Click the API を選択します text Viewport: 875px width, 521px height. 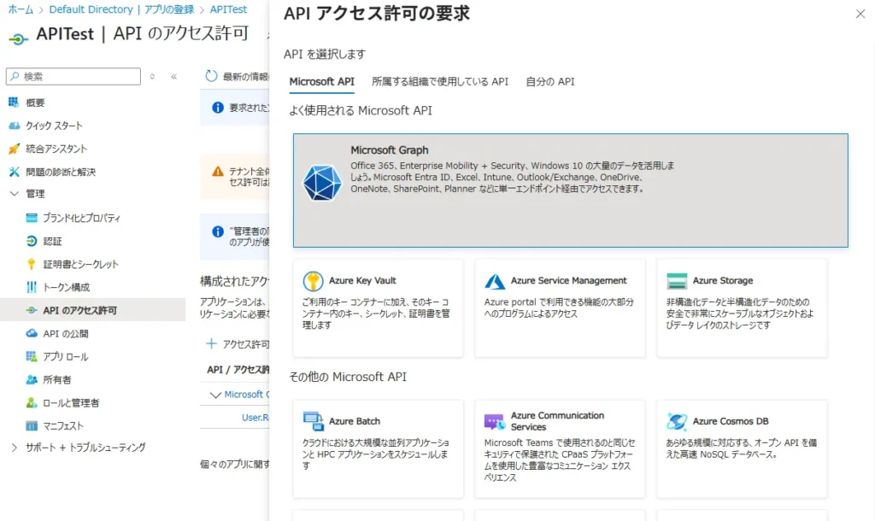click(325, 54)
